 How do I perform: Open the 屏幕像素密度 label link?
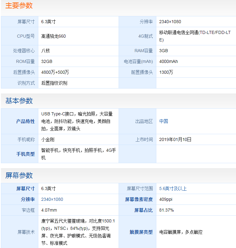tap(139, 199)
